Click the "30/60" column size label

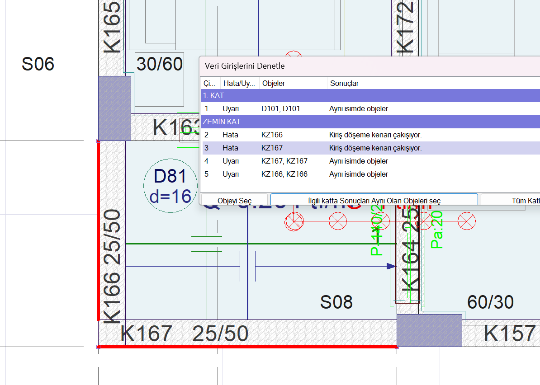(x=160, y=64)
